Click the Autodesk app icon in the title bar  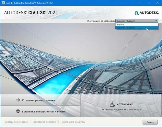tap(3, 3)
